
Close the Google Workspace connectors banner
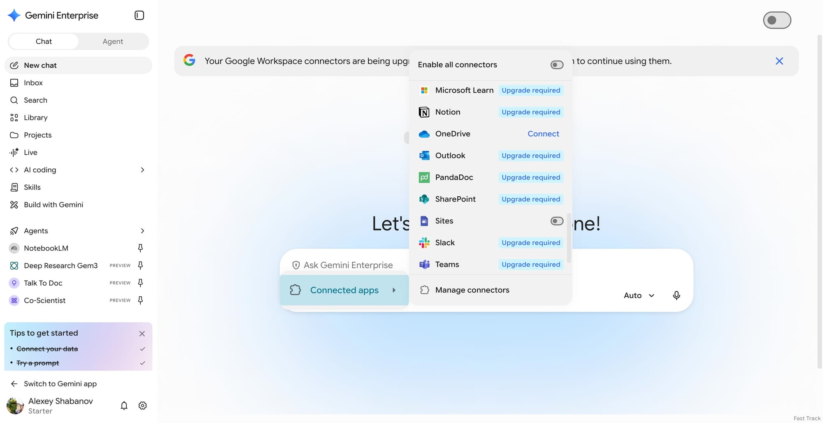click(779, 61)
